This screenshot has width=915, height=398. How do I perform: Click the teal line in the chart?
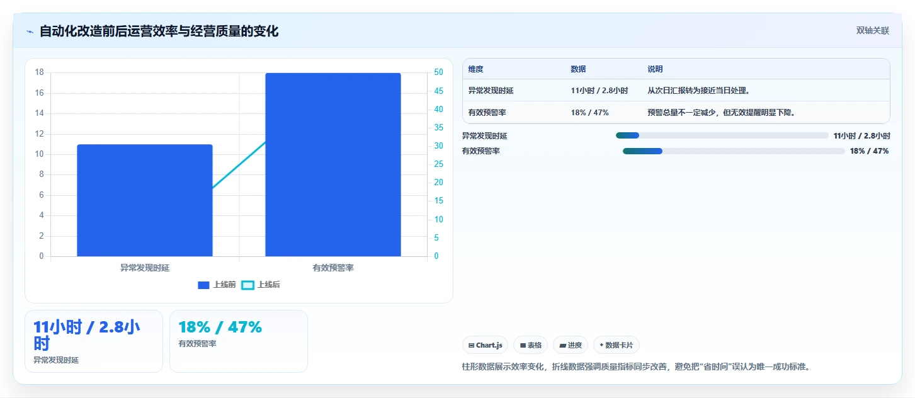(x=239, y=165)
